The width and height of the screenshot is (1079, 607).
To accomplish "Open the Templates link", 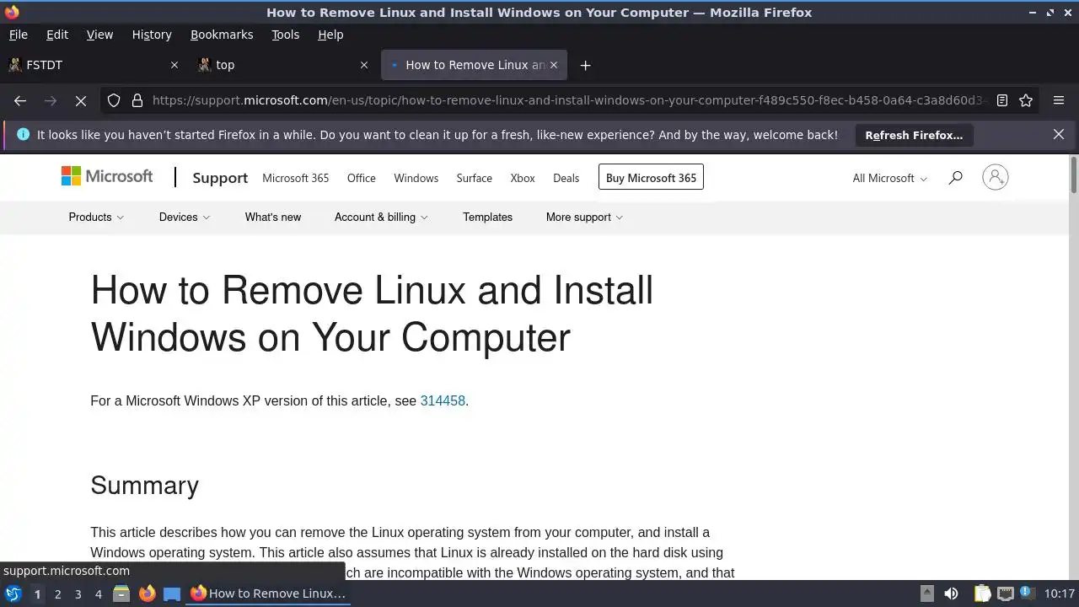I will pyautogui.click(x=487, y=217).
